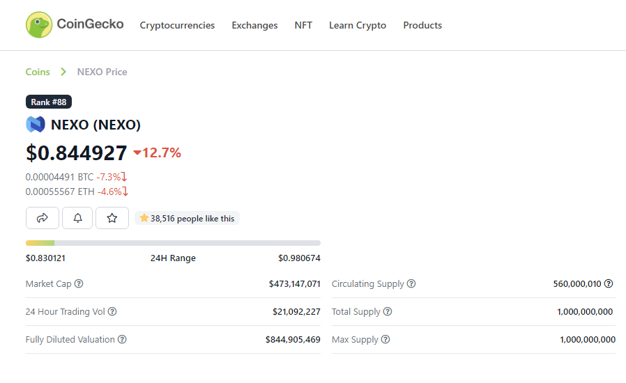Click the $0.980674 range high value
The width and height of the screenshot is (626, 383).
300,258
